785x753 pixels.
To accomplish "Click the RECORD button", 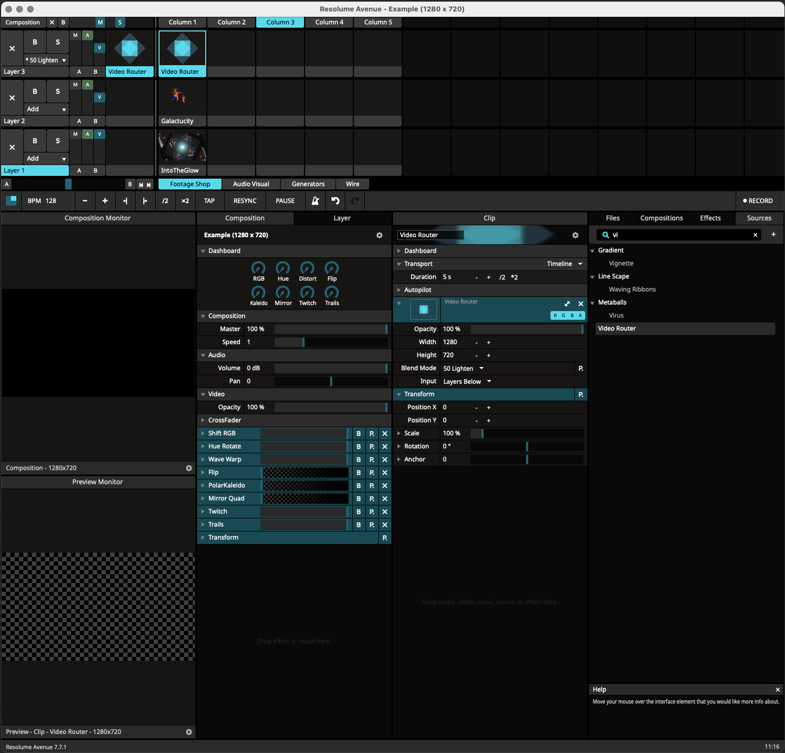I will tap(758, 201).
